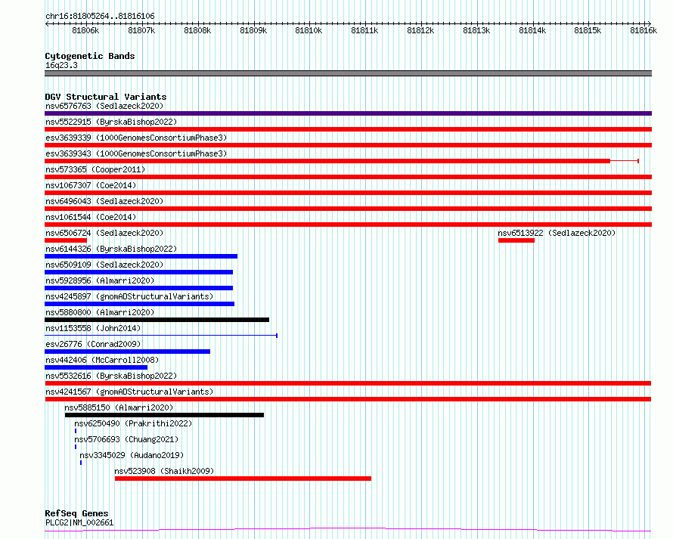Screen dimensions: 673x539
Task: Click the red nsv5522915 variant bar
Action: (x=348, y=129)
